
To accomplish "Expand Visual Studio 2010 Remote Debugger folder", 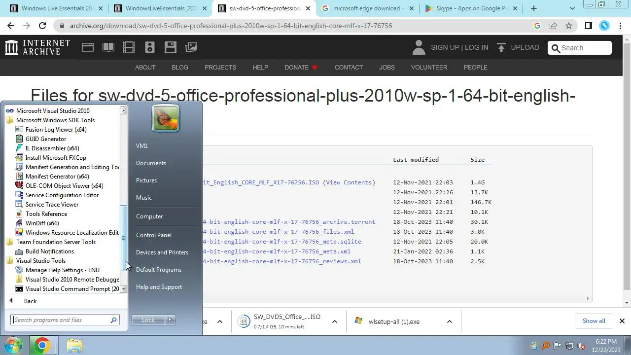I will (68, 280).
